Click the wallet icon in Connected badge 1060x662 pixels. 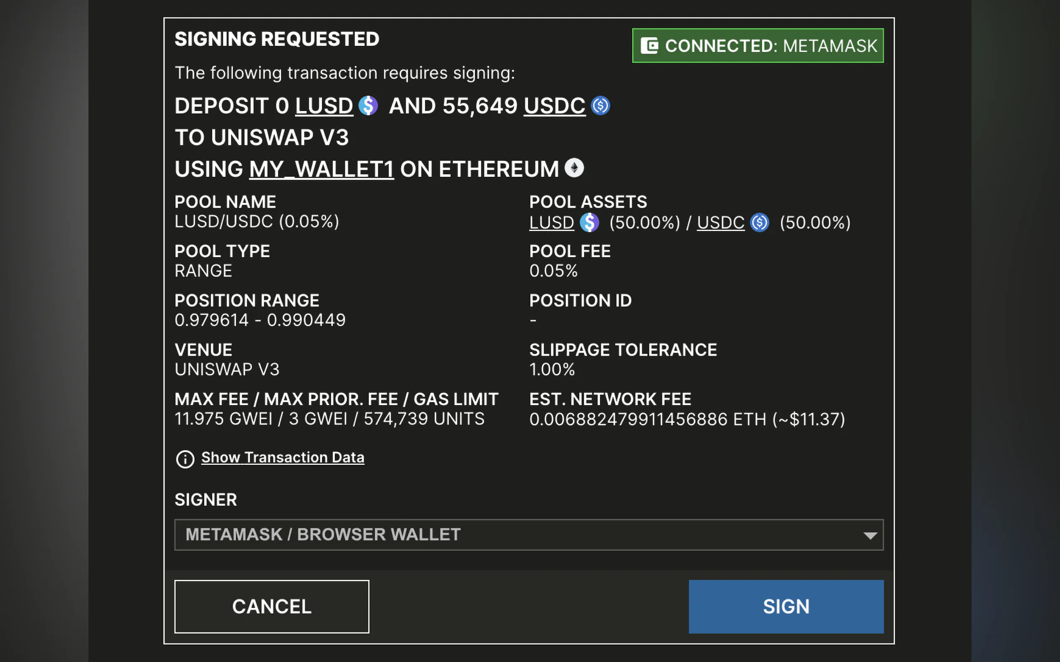click(x=649, y=45)
